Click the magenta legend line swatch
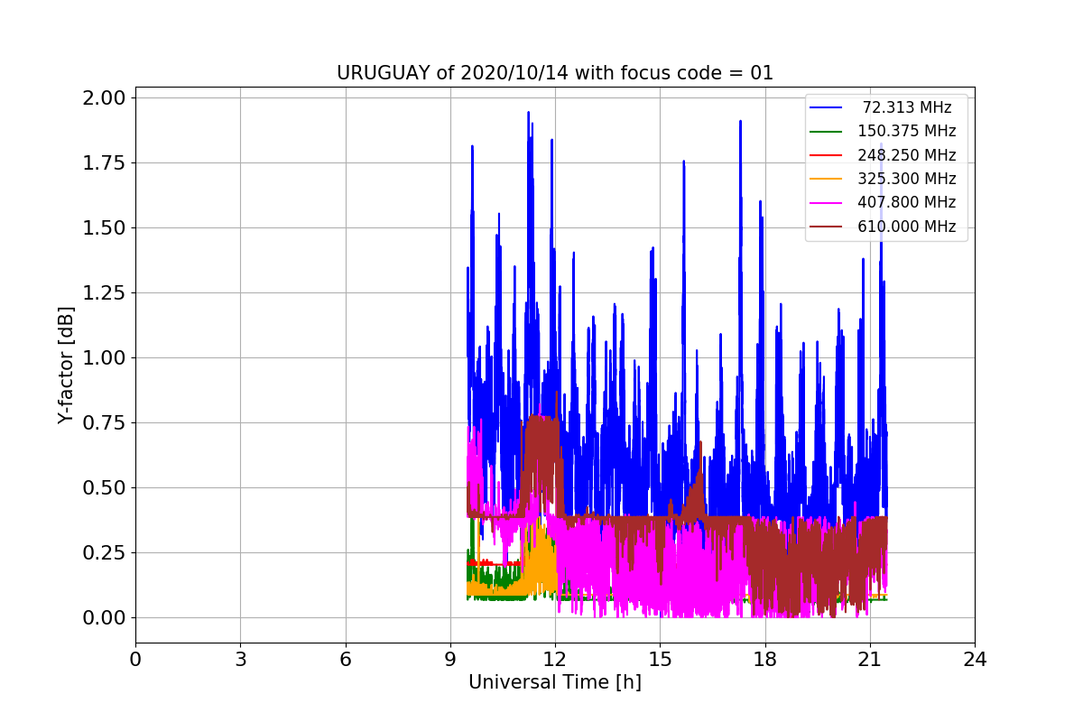This screenshot has height=722, width=1083. 826,203
